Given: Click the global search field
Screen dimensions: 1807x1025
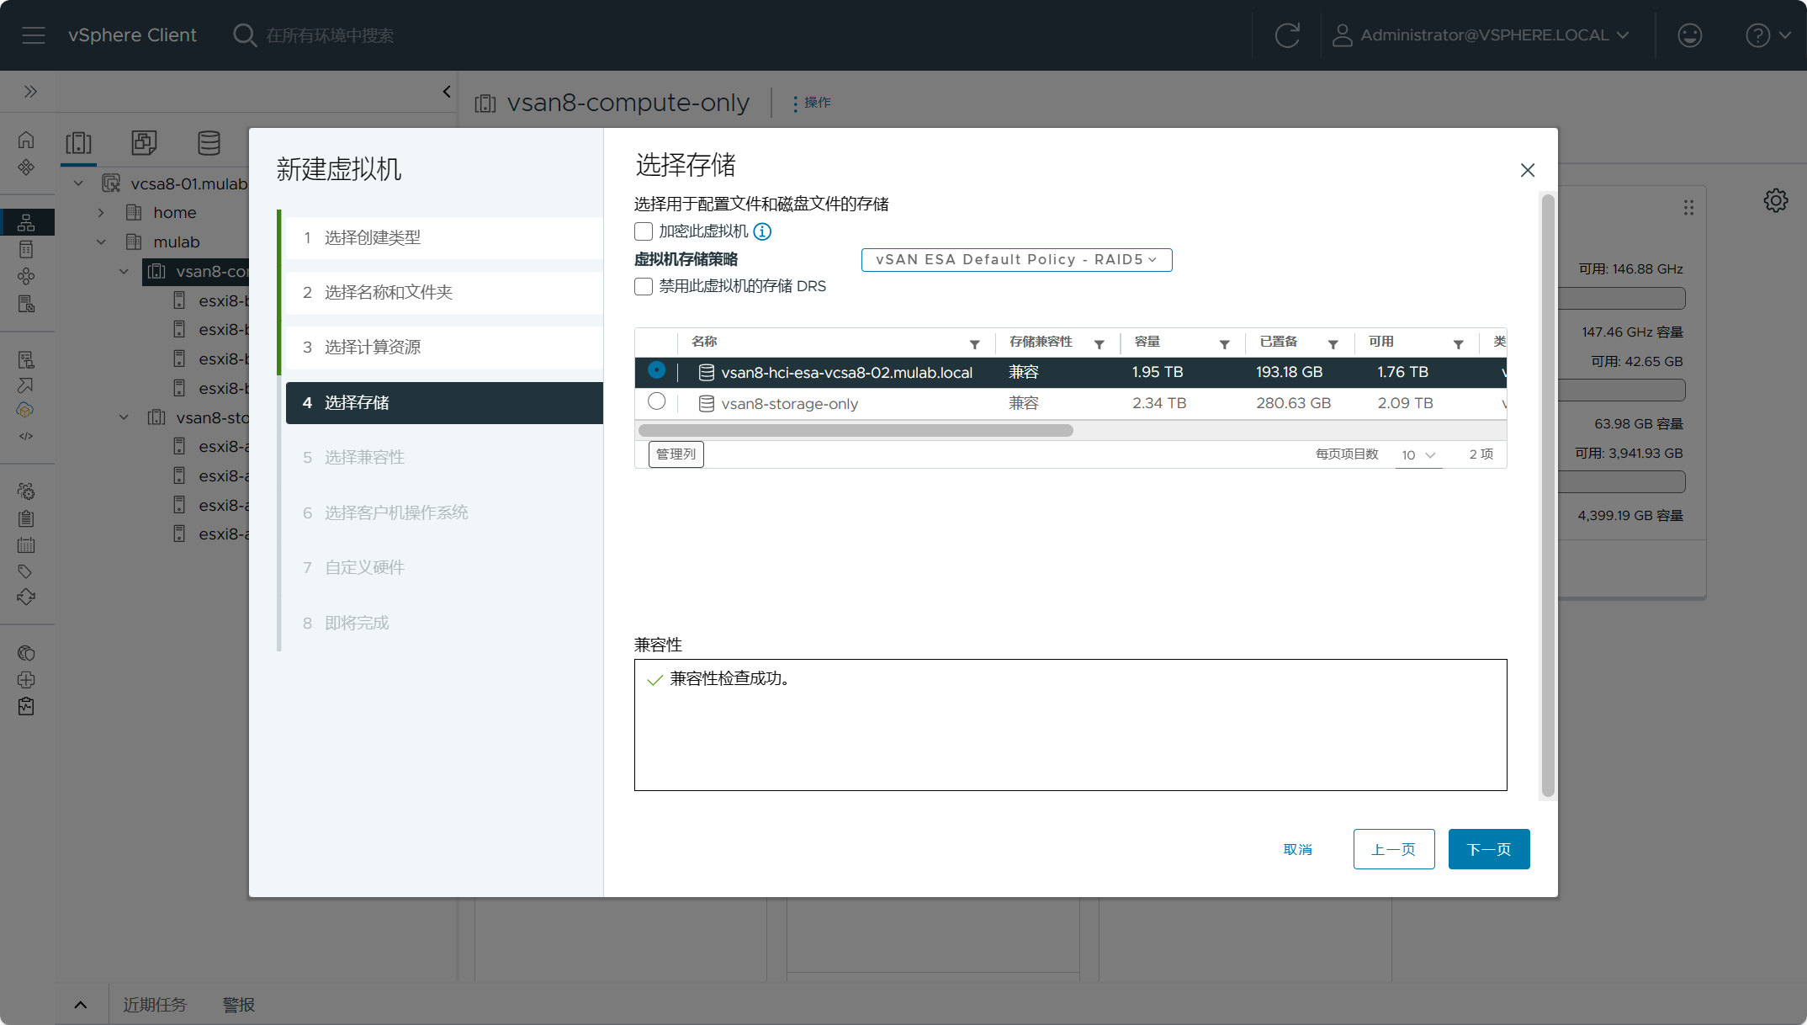Looking at the screenshot, I should click(330, 35).
